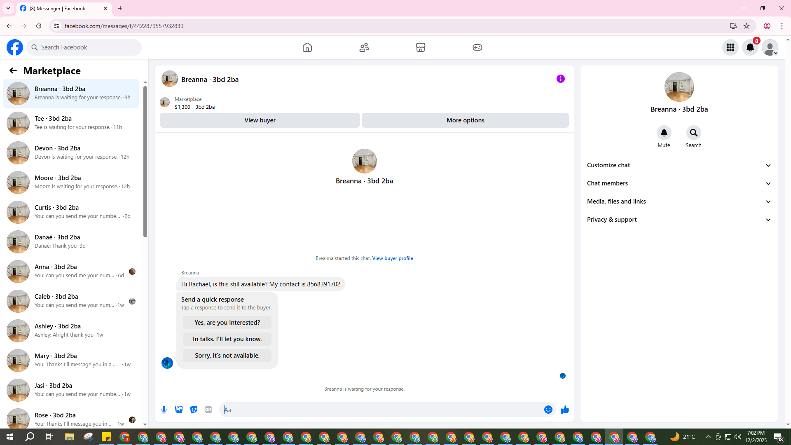
Task: Open the Friends tab in top navigation
Action: click(364, 47)
